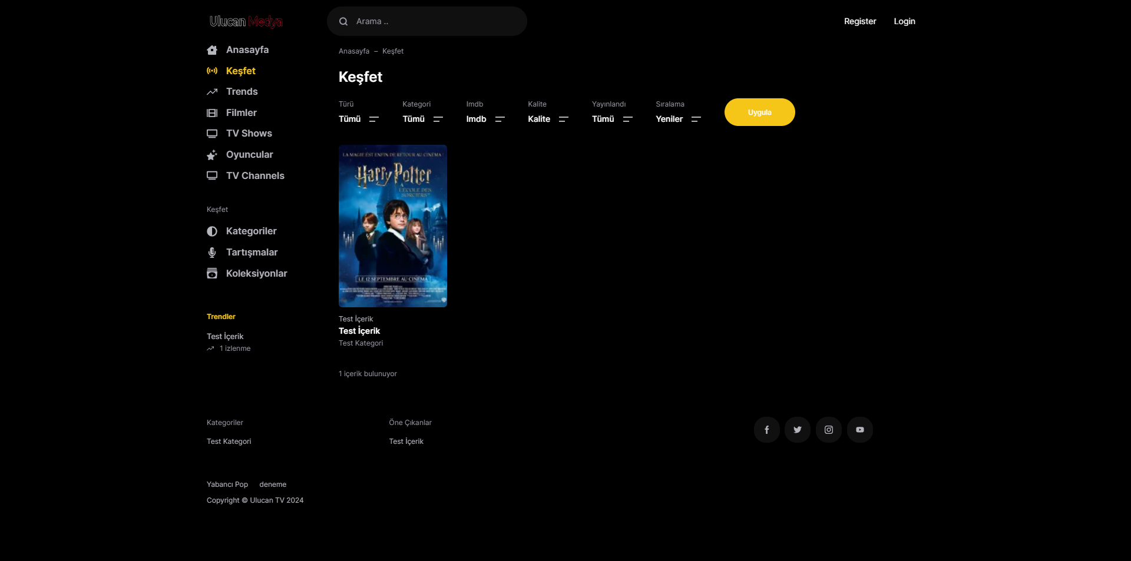The width and height of the screenshot is (1131, 561).
Task: Click the Kategoriler half-circle icon
Action: [212, 231]
